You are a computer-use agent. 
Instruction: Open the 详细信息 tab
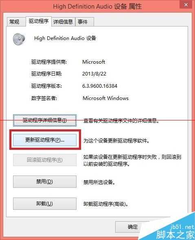click(63, 22)
